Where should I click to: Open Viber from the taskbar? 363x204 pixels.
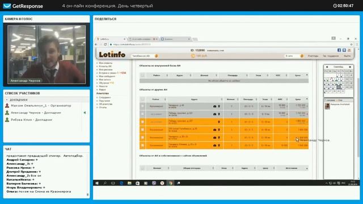(154, 183)
